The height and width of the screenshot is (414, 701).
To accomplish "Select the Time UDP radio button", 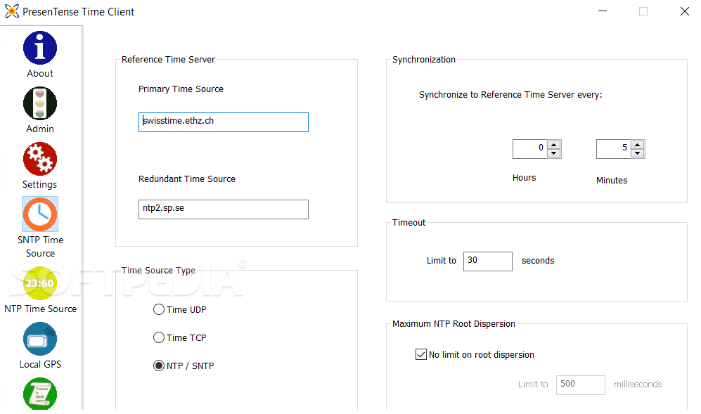I will click(159, 309).
